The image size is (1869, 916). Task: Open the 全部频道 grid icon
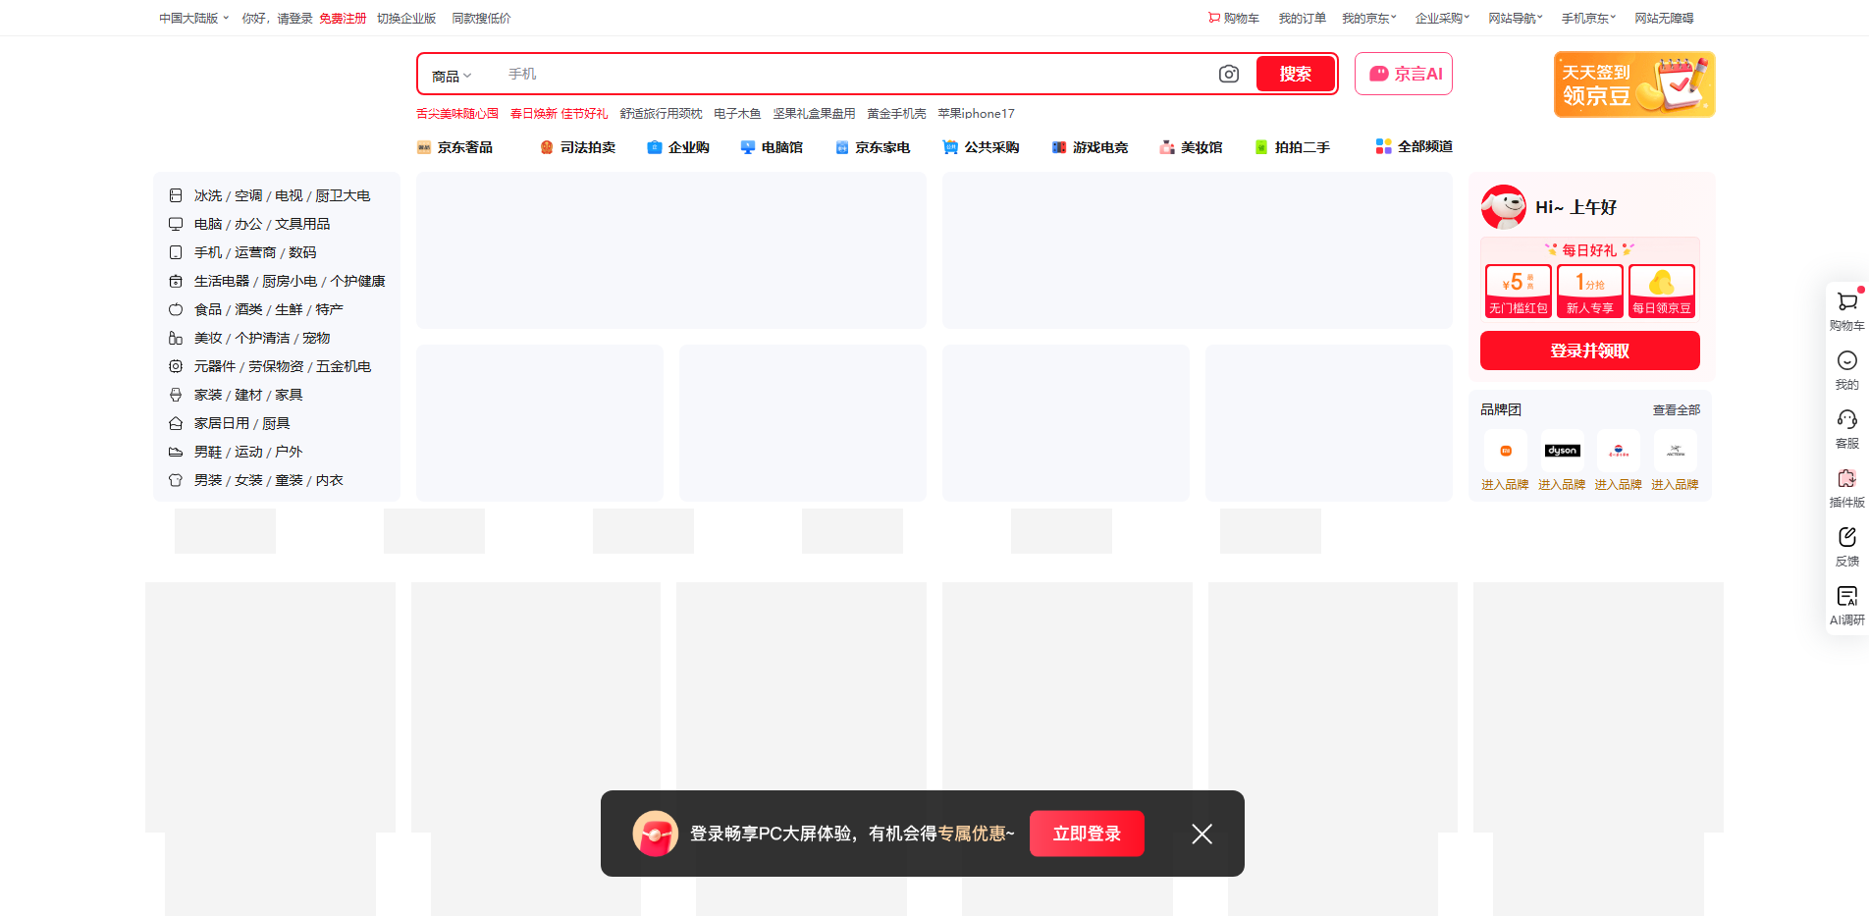[x=1383, y=146]
